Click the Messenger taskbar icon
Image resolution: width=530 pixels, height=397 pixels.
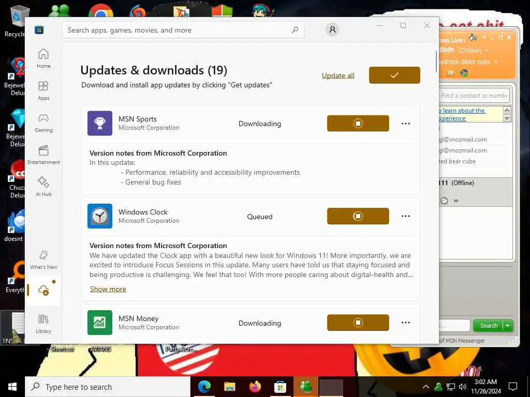(305, 387)
